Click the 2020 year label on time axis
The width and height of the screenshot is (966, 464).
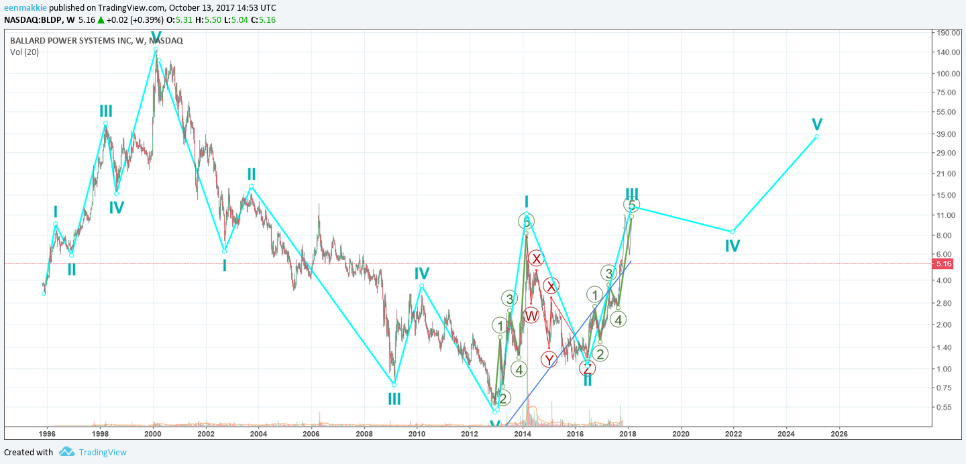[681, 434]
